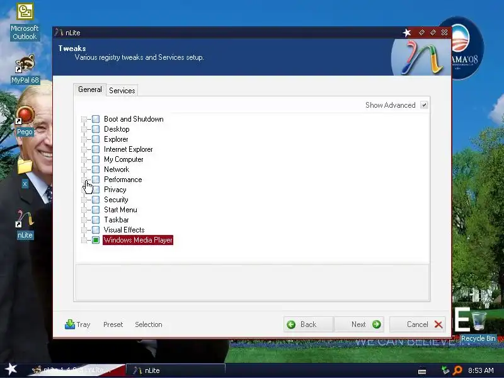Image resolution: width=504 pixels, height=378 pixels.
Task: Select the Taskbar tree item
Action: point(117,220)
